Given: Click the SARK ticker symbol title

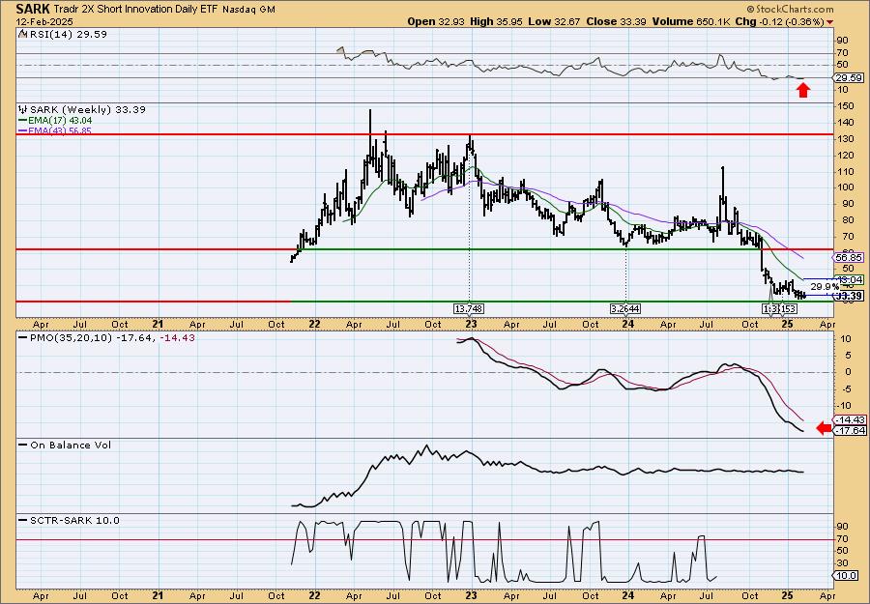Looking at the screenshot, I should click(x=33, y=9).
